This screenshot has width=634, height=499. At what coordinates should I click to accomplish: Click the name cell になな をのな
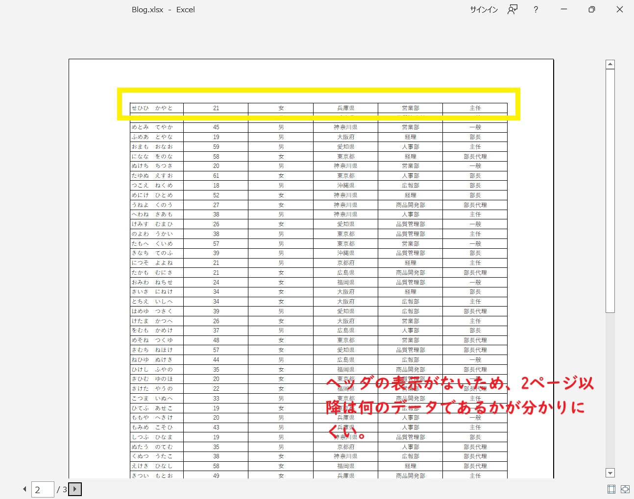point(157,156)
